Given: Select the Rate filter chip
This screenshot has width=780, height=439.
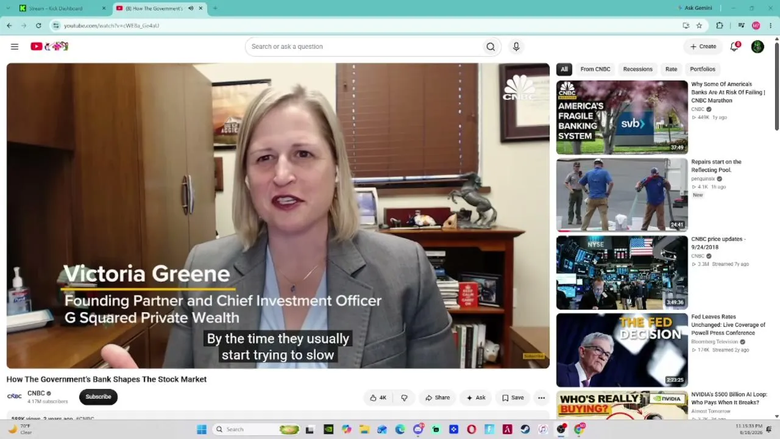Looking at the screenshot, I should [x=672, y=69].
